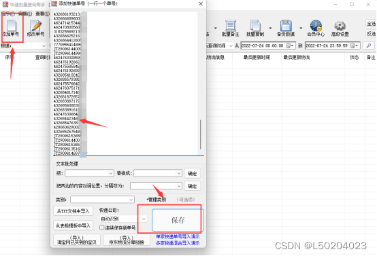Viewport: 377px width, 256px height.
Task: Click 确定 beside the 替换成 field
Action: (193, 173)
